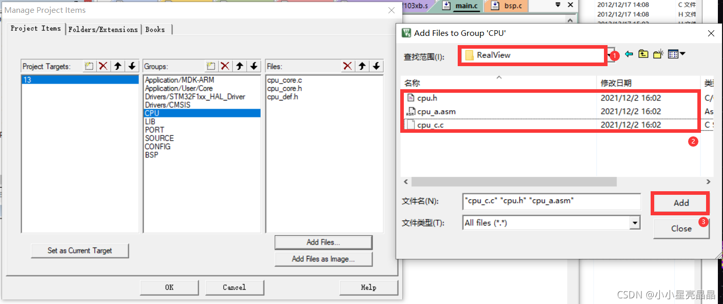This screenshot has width=723, height=304.
Task: Click Cancel in Manage Project Items
Action: 235,288
